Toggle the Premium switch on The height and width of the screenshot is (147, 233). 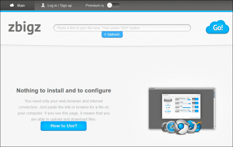coord(113,5)
